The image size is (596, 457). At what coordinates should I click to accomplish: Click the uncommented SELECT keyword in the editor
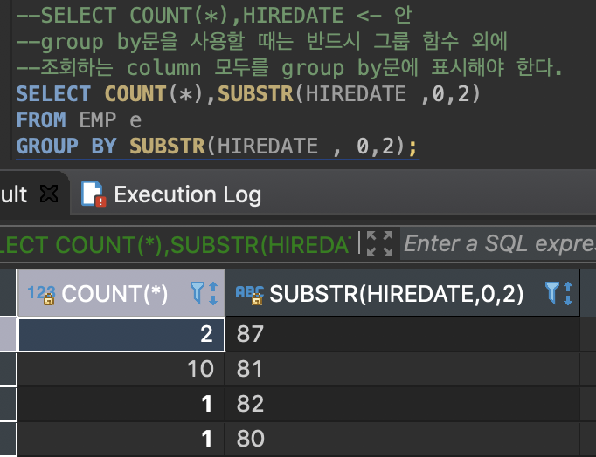pos(53,93)
